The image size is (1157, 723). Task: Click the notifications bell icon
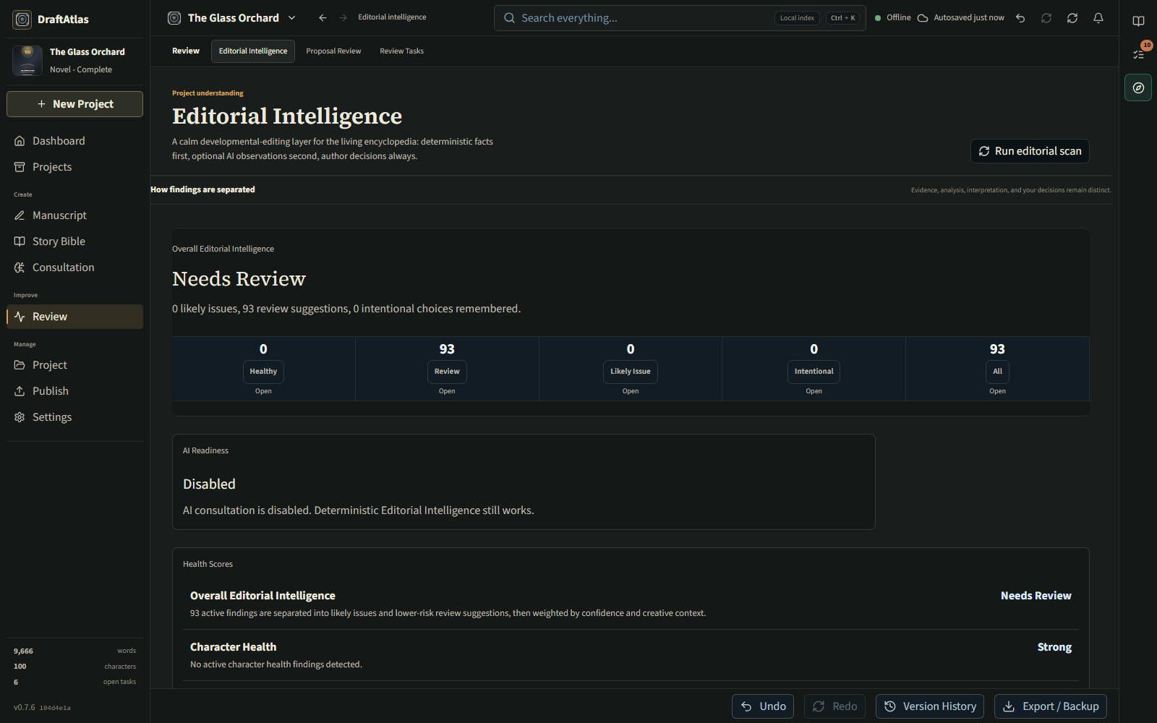(1098, 18)
